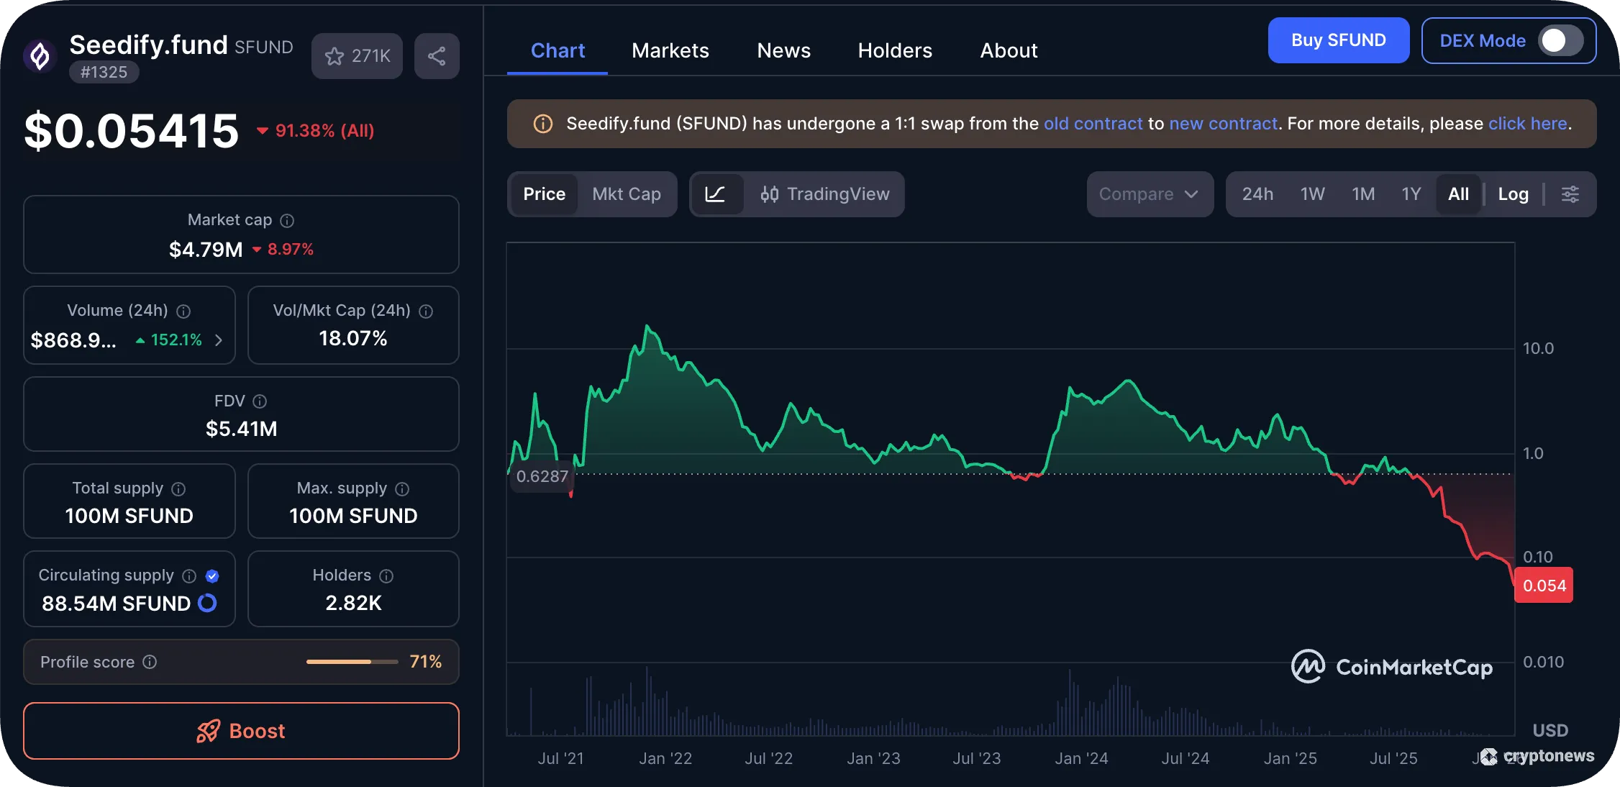
Task: Toggle DEX Mode on
Action: click(x=1558, y=40)
